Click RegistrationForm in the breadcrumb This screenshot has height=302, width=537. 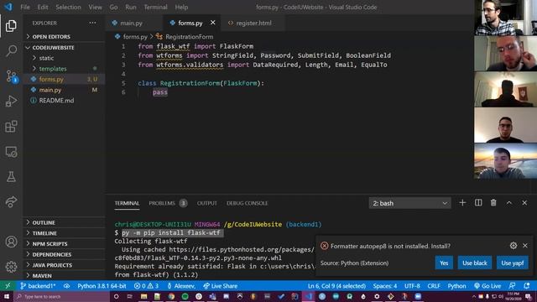(x=189, y=37)
